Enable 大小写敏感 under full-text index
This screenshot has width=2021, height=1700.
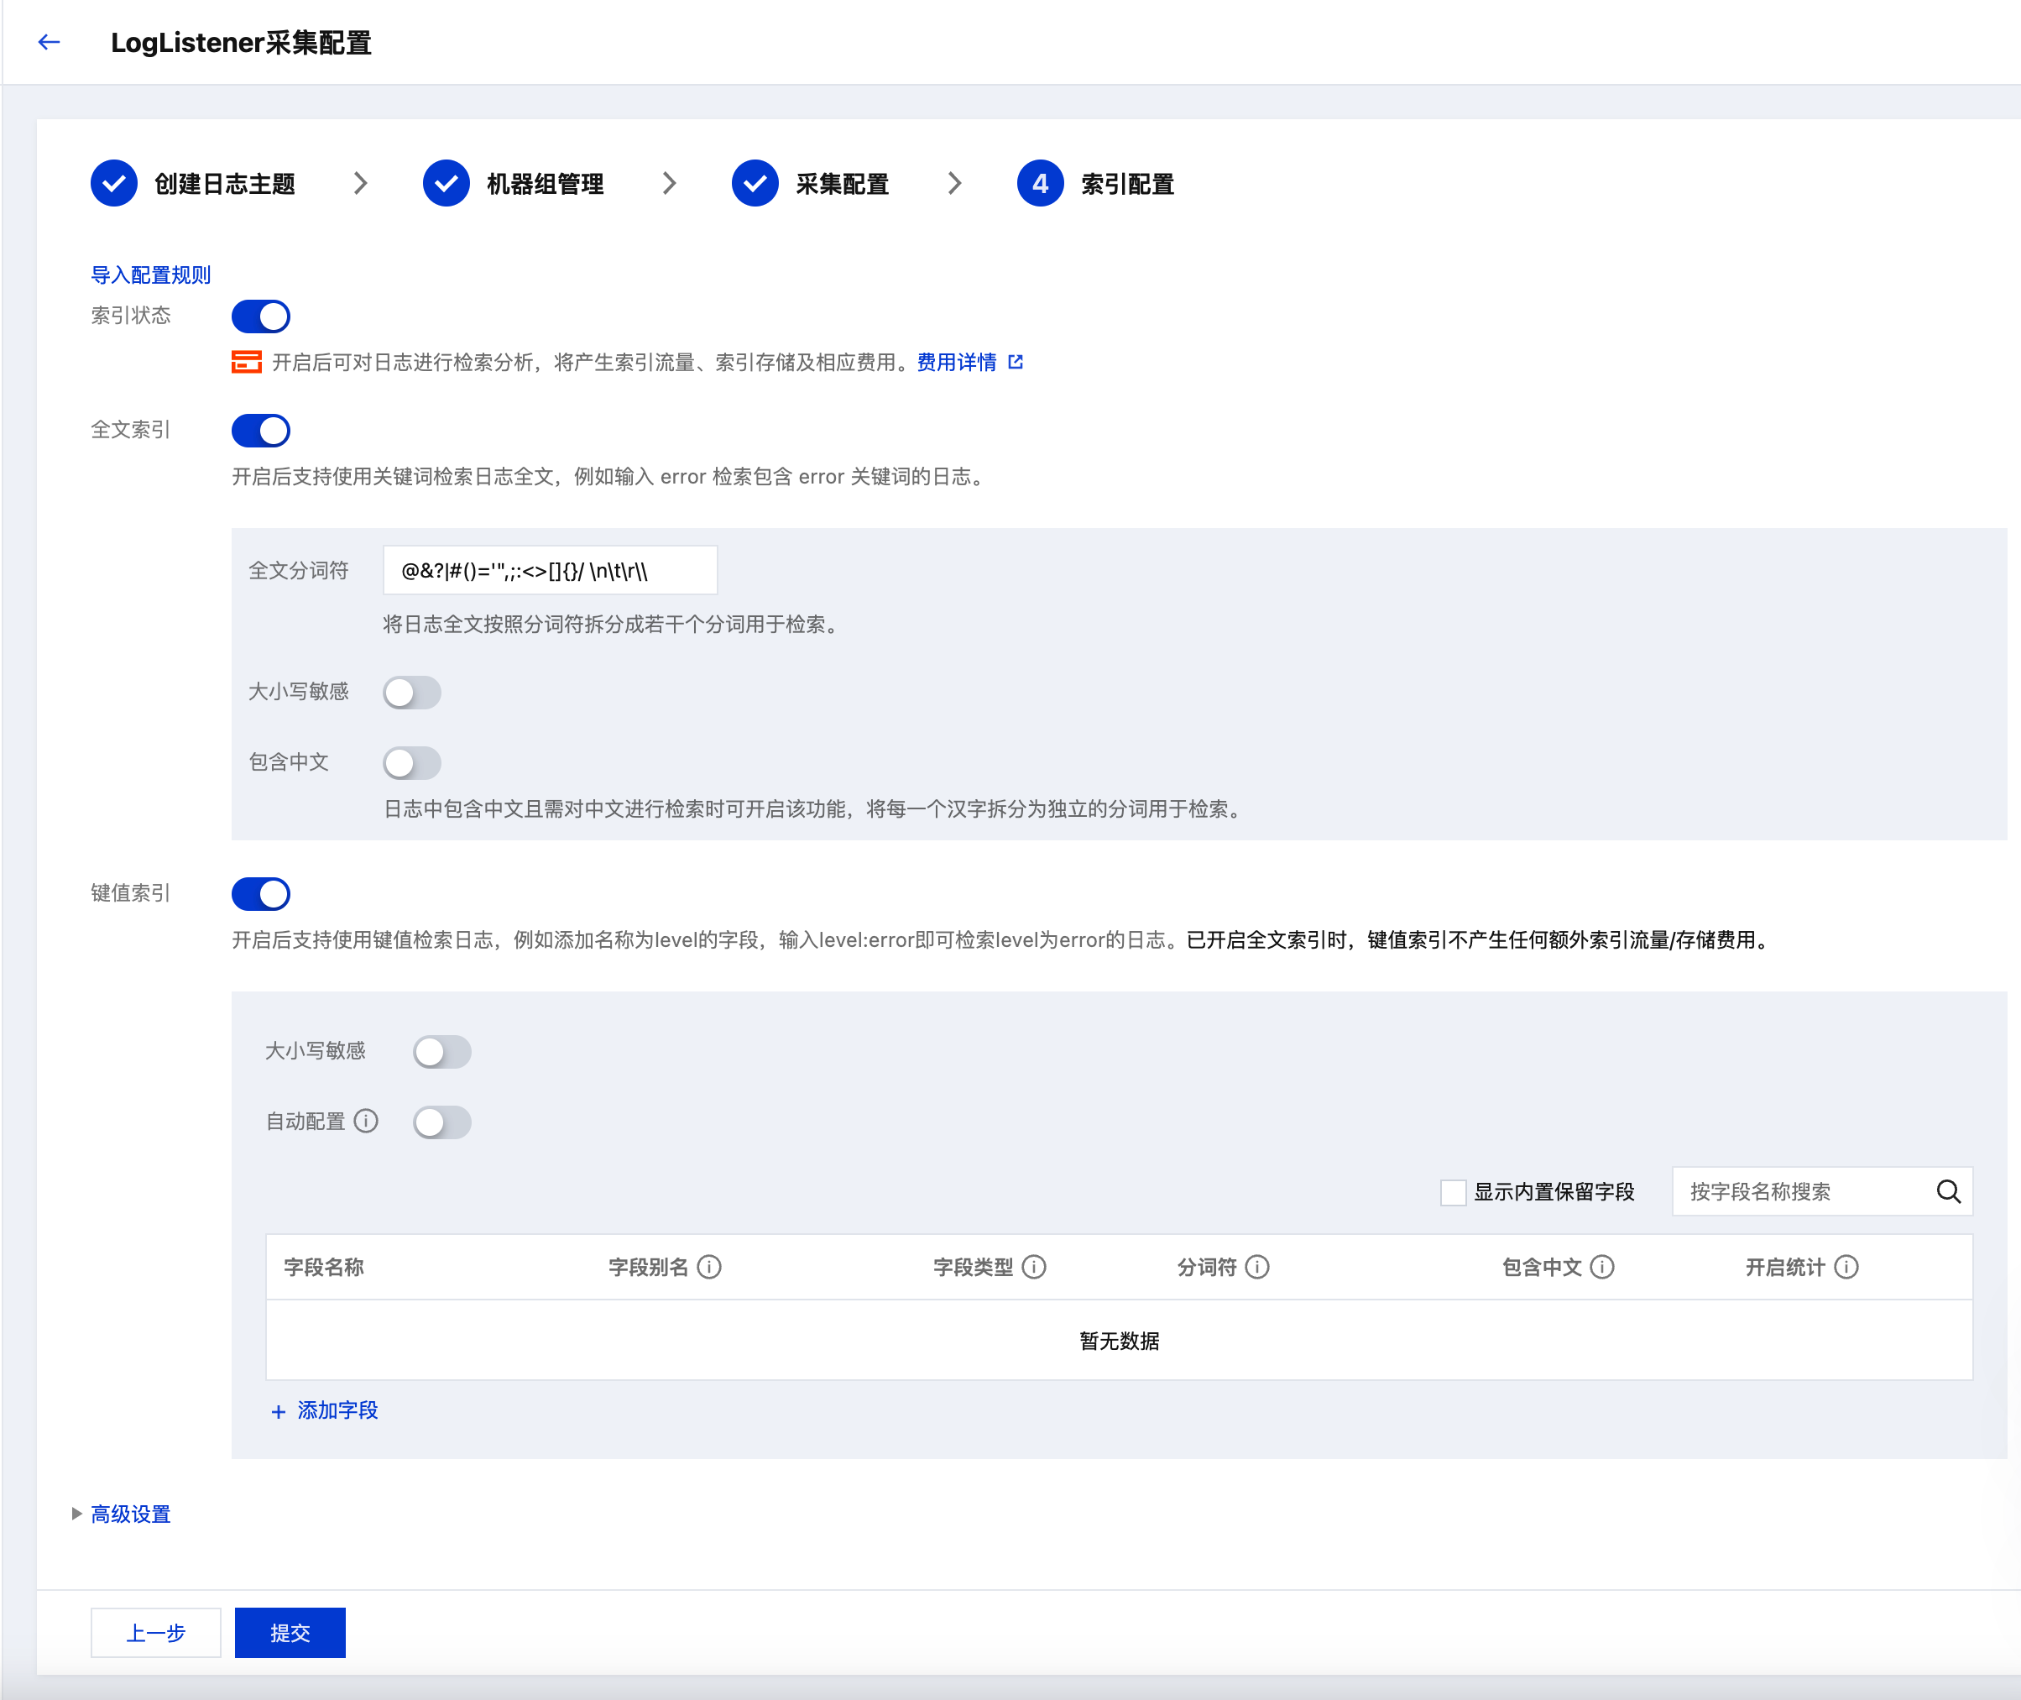click(412, 692)
